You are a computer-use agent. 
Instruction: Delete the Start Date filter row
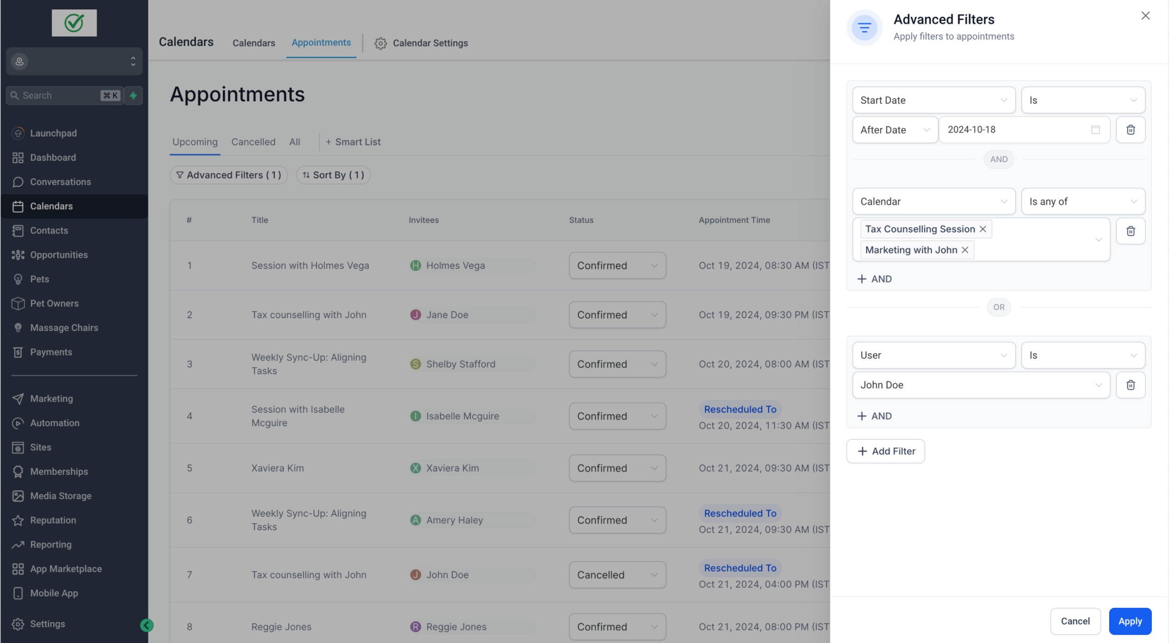(1130, 130)
